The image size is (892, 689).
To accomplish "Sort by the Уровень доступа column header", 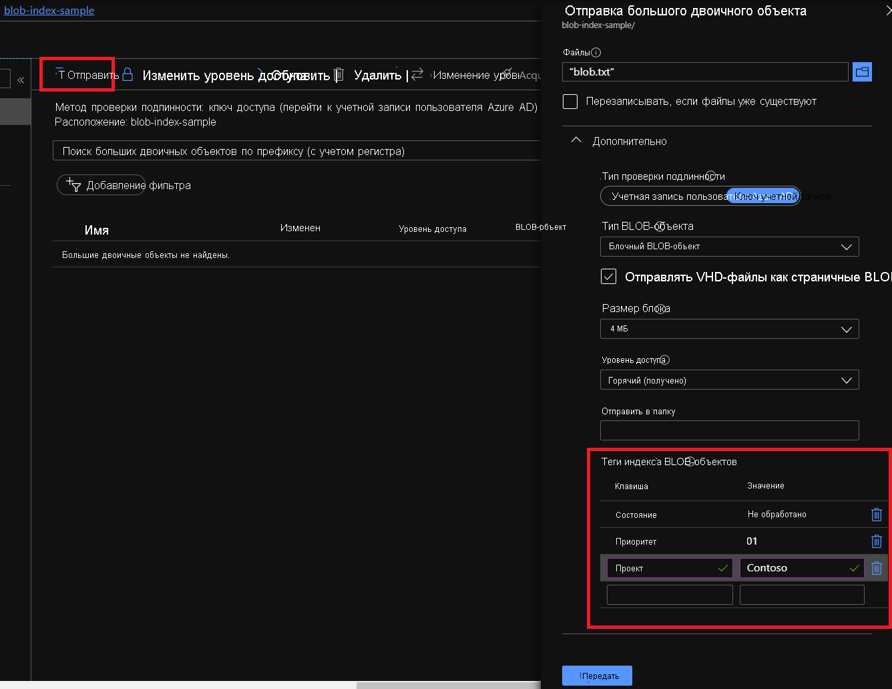I will [x=433, y=229].
